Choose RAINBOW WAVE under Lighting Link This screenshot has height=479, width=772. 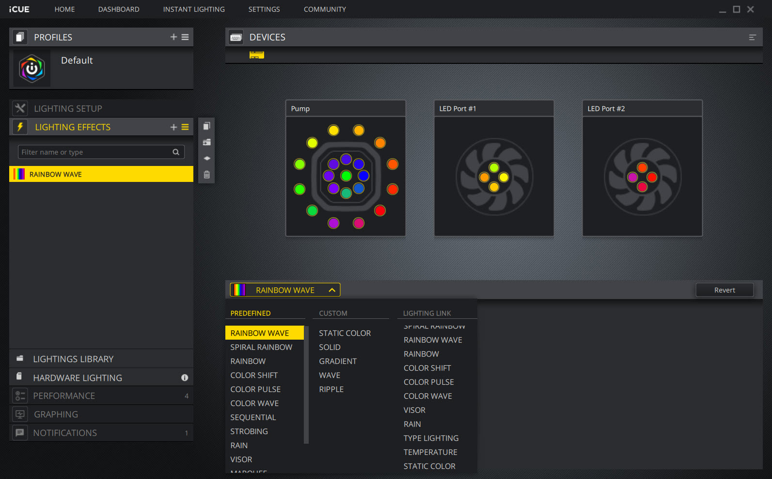tap(433, 340)
